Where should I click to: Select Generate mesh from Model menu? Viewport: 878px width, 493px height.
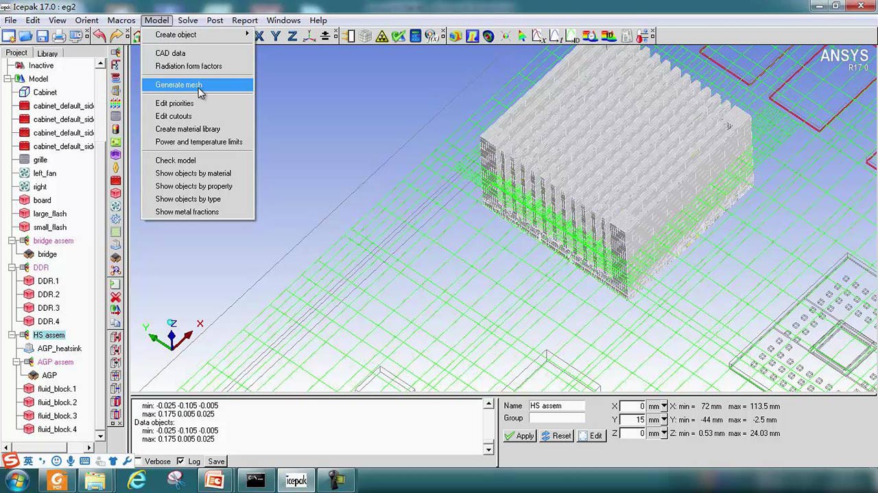[x=198, y=85]
